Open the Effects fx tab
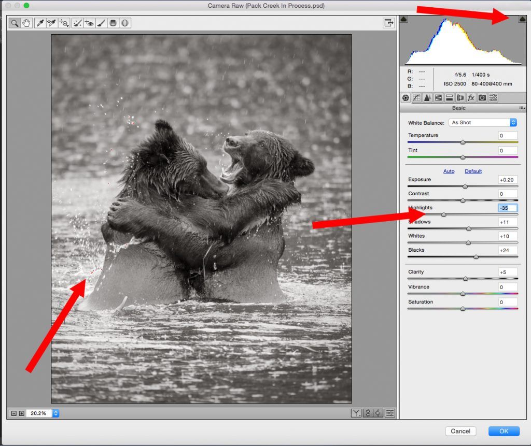 [471, 97]
